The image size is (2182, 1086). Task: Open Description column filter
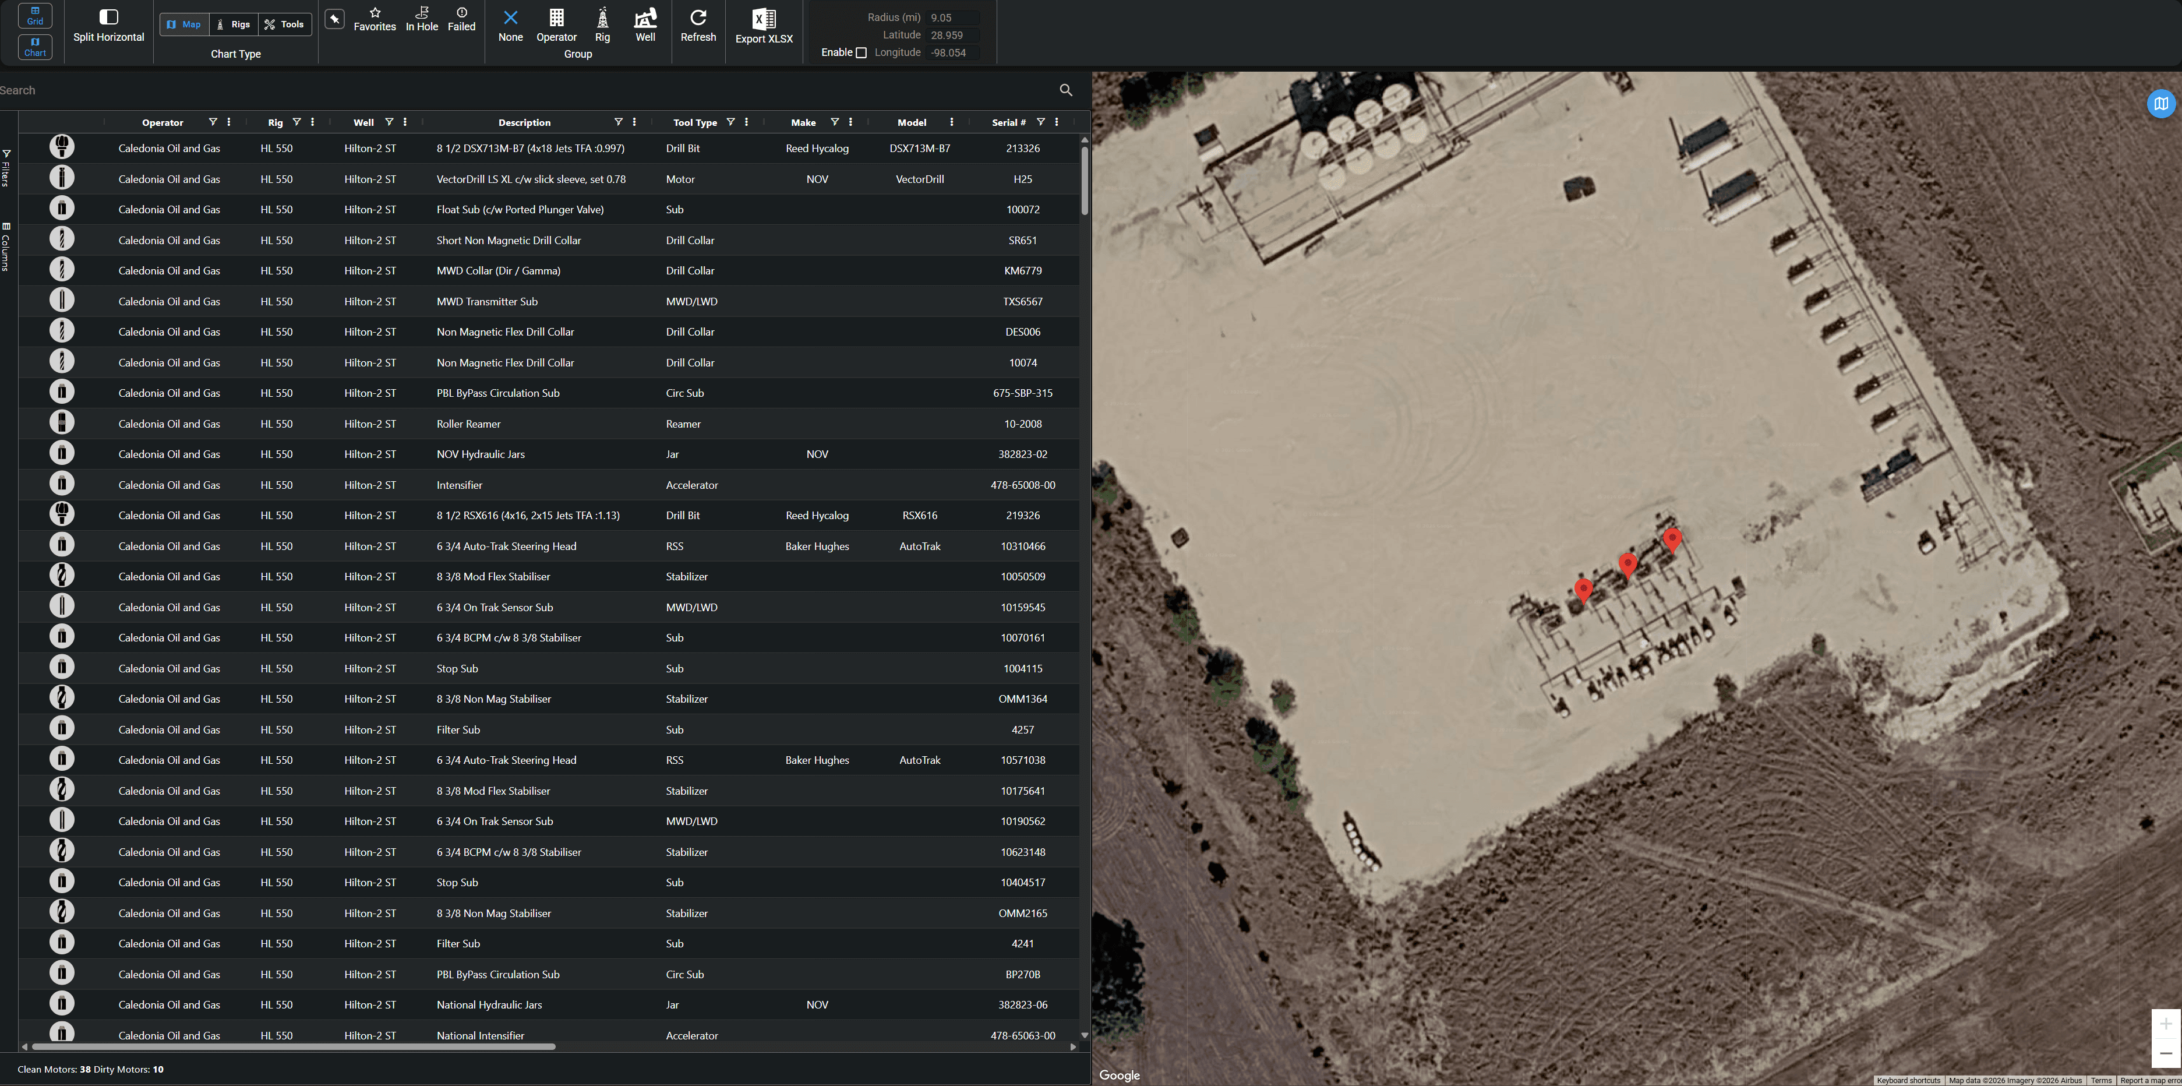click(619, 122)
